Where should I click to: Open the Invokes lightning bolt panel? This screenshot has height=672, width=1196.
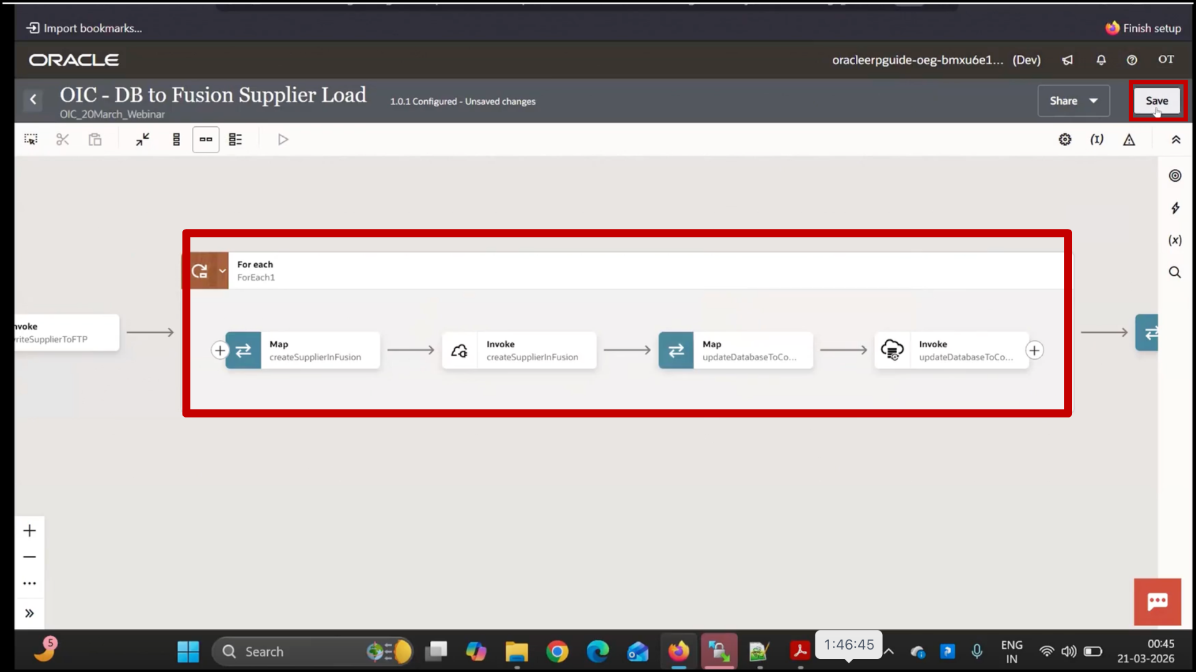1175,208
